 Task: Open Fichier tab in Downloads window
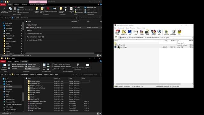click(x=3, y=4)
